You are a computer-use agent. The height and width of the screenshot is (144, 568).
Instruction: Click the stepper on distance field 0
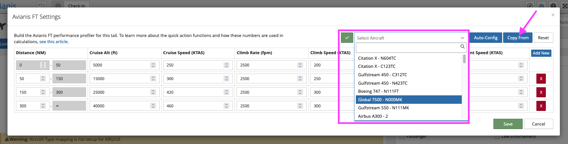pyautogui.click(x=43, y=65)
